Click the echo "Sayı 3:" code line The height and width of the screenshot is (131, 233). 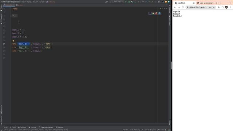[x=27, y=51]
